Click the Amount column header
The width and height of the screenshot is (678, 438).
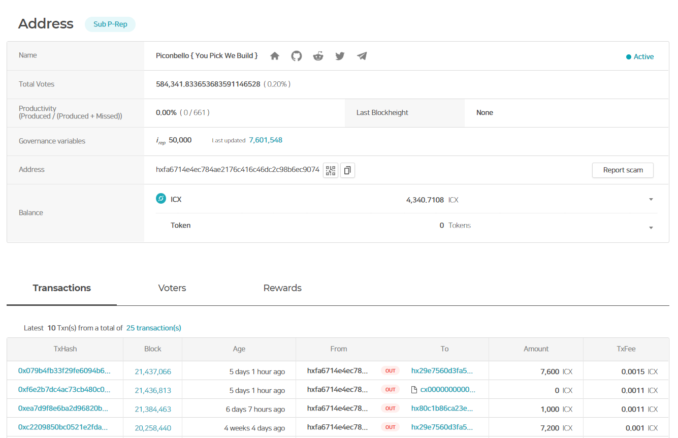click(x=536, y=349)
